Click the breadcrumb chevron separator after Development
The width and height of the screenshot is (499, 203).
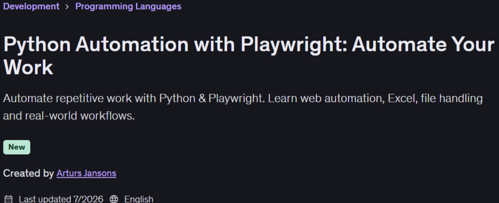67,7
